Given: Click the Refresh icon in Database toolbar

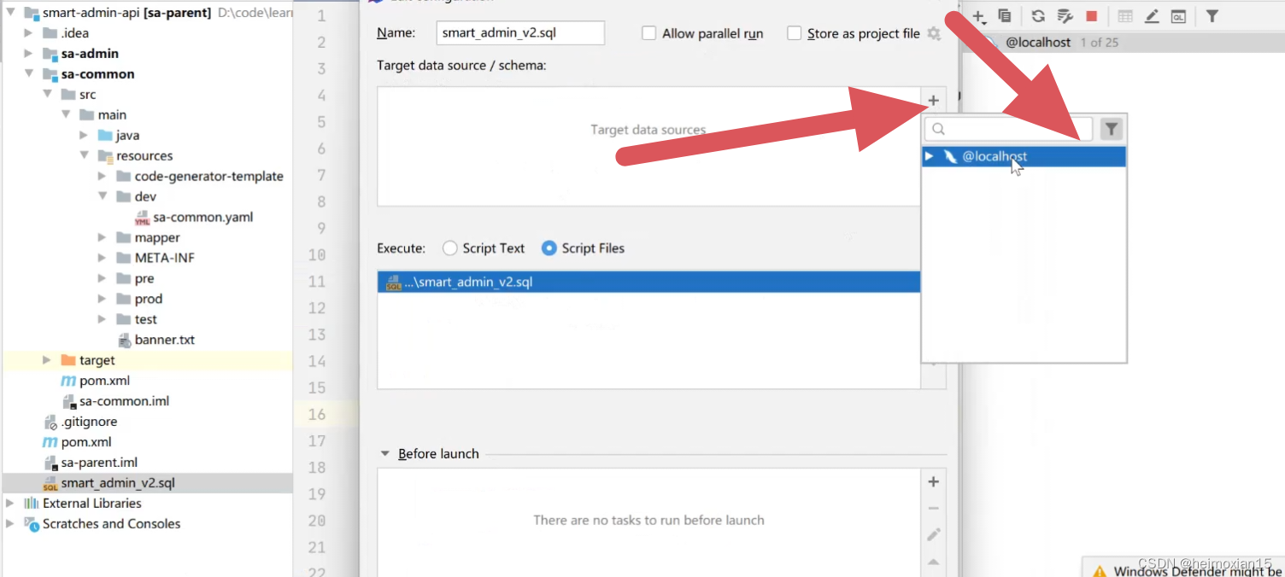Looking at the screenshot, I should tap(1037, 16).
